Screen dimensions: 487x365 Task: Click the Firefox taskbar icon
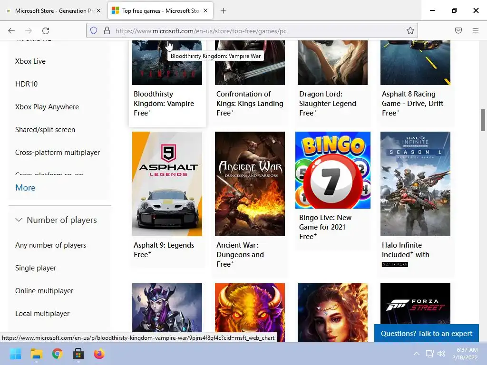[x=99, y=354]
